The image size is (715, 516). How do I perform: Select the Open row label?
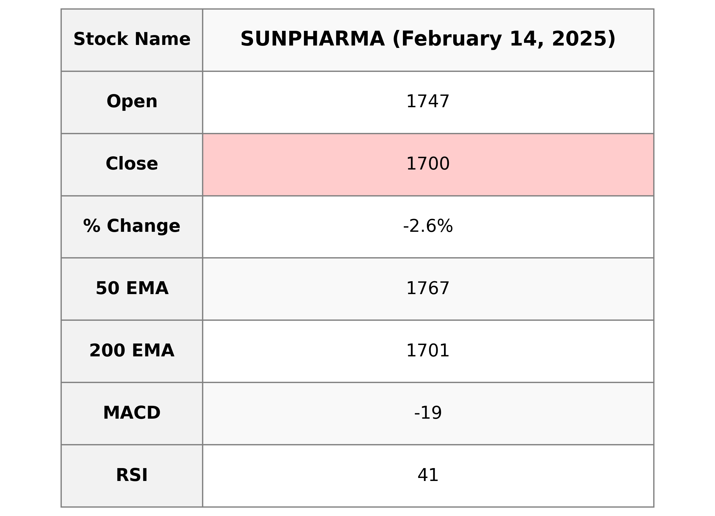(132, 102)
